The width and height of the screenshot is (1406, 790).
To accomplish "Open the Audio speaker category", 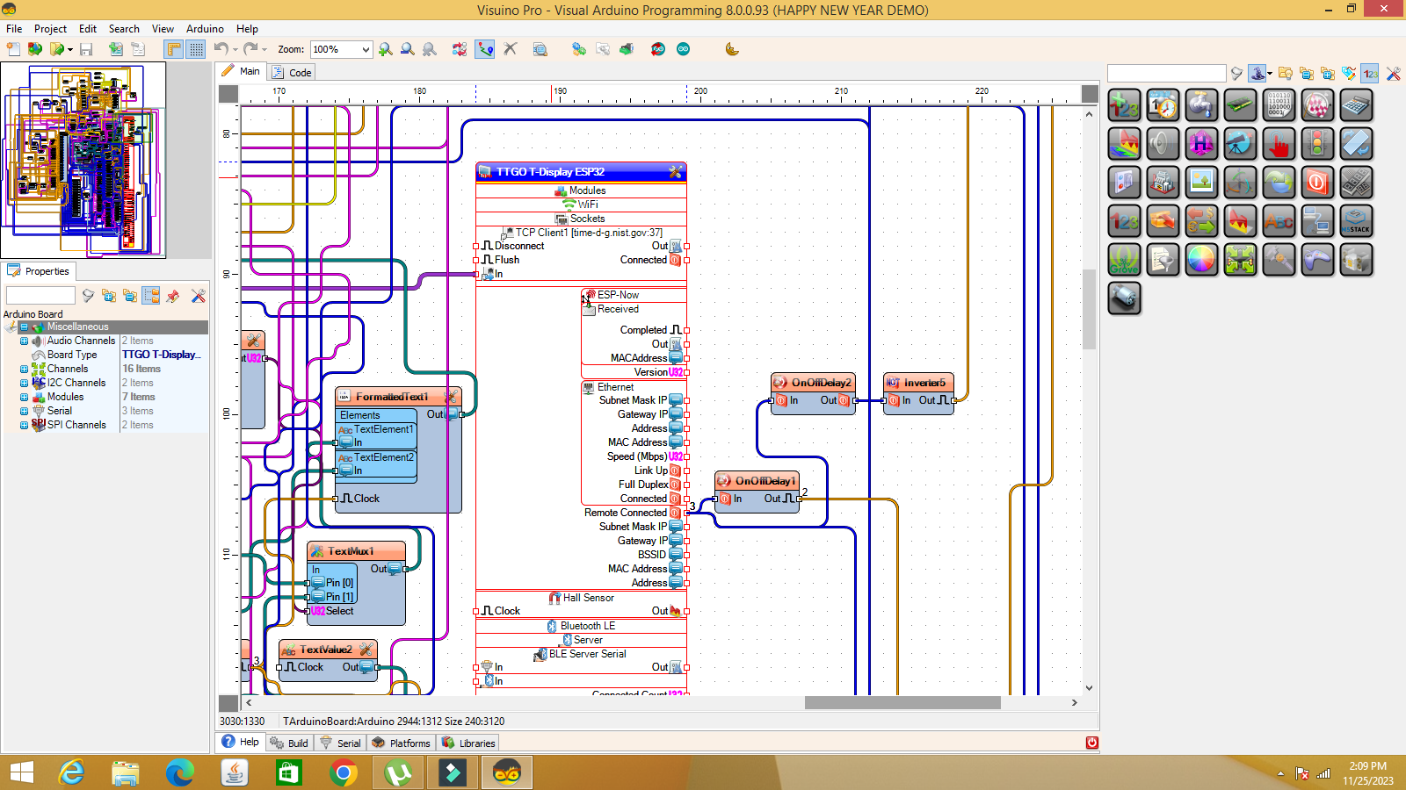I will point(1163,144).
